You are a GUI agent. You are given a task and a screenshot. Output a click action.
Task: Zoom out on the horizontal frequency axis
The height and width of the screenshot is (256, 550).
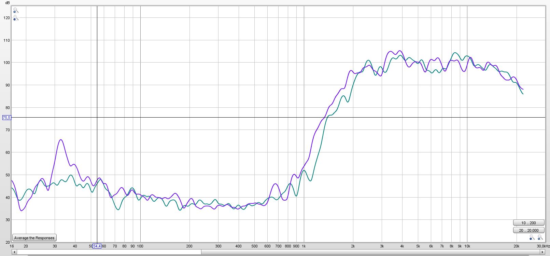[532, 237]
